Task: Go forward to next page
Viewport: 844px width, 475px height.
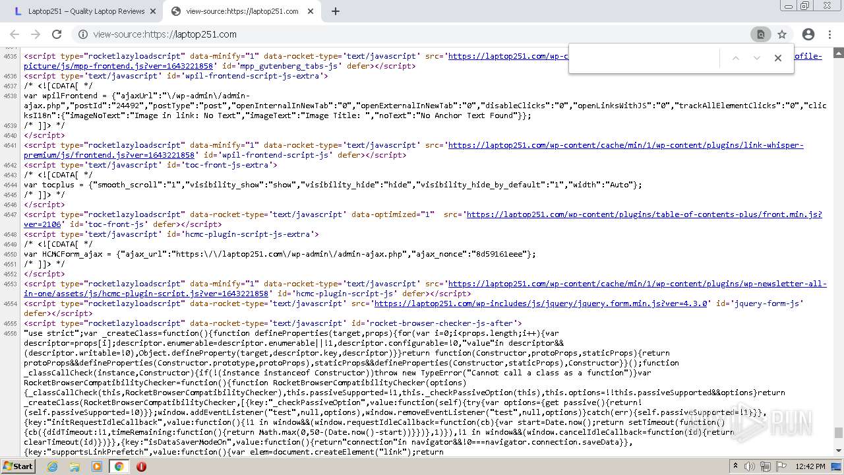Action: coord(36,34)
